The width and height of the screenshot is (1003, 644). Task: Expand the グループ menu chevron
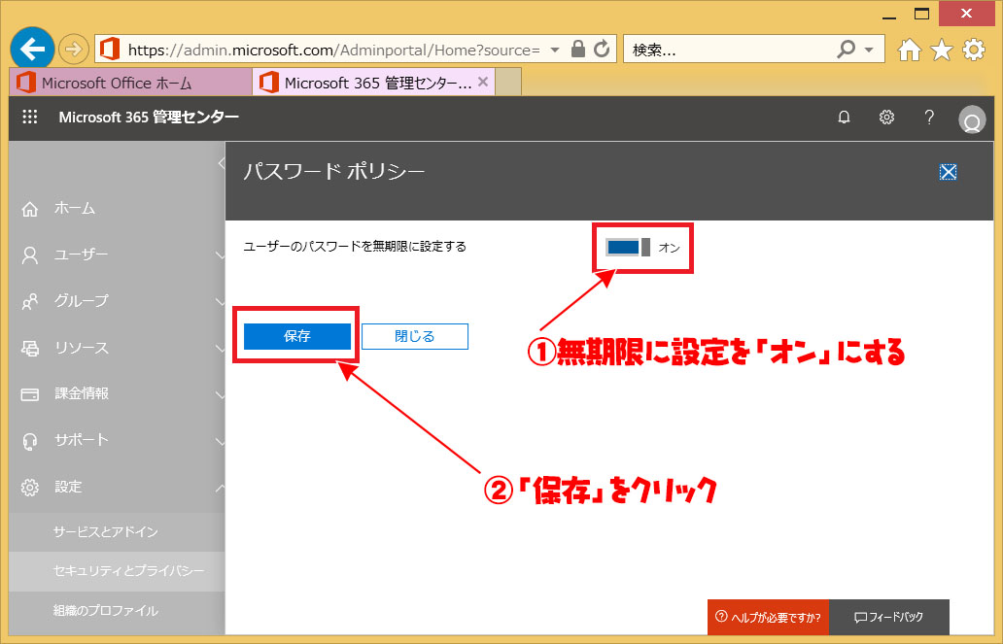(220, 301)
